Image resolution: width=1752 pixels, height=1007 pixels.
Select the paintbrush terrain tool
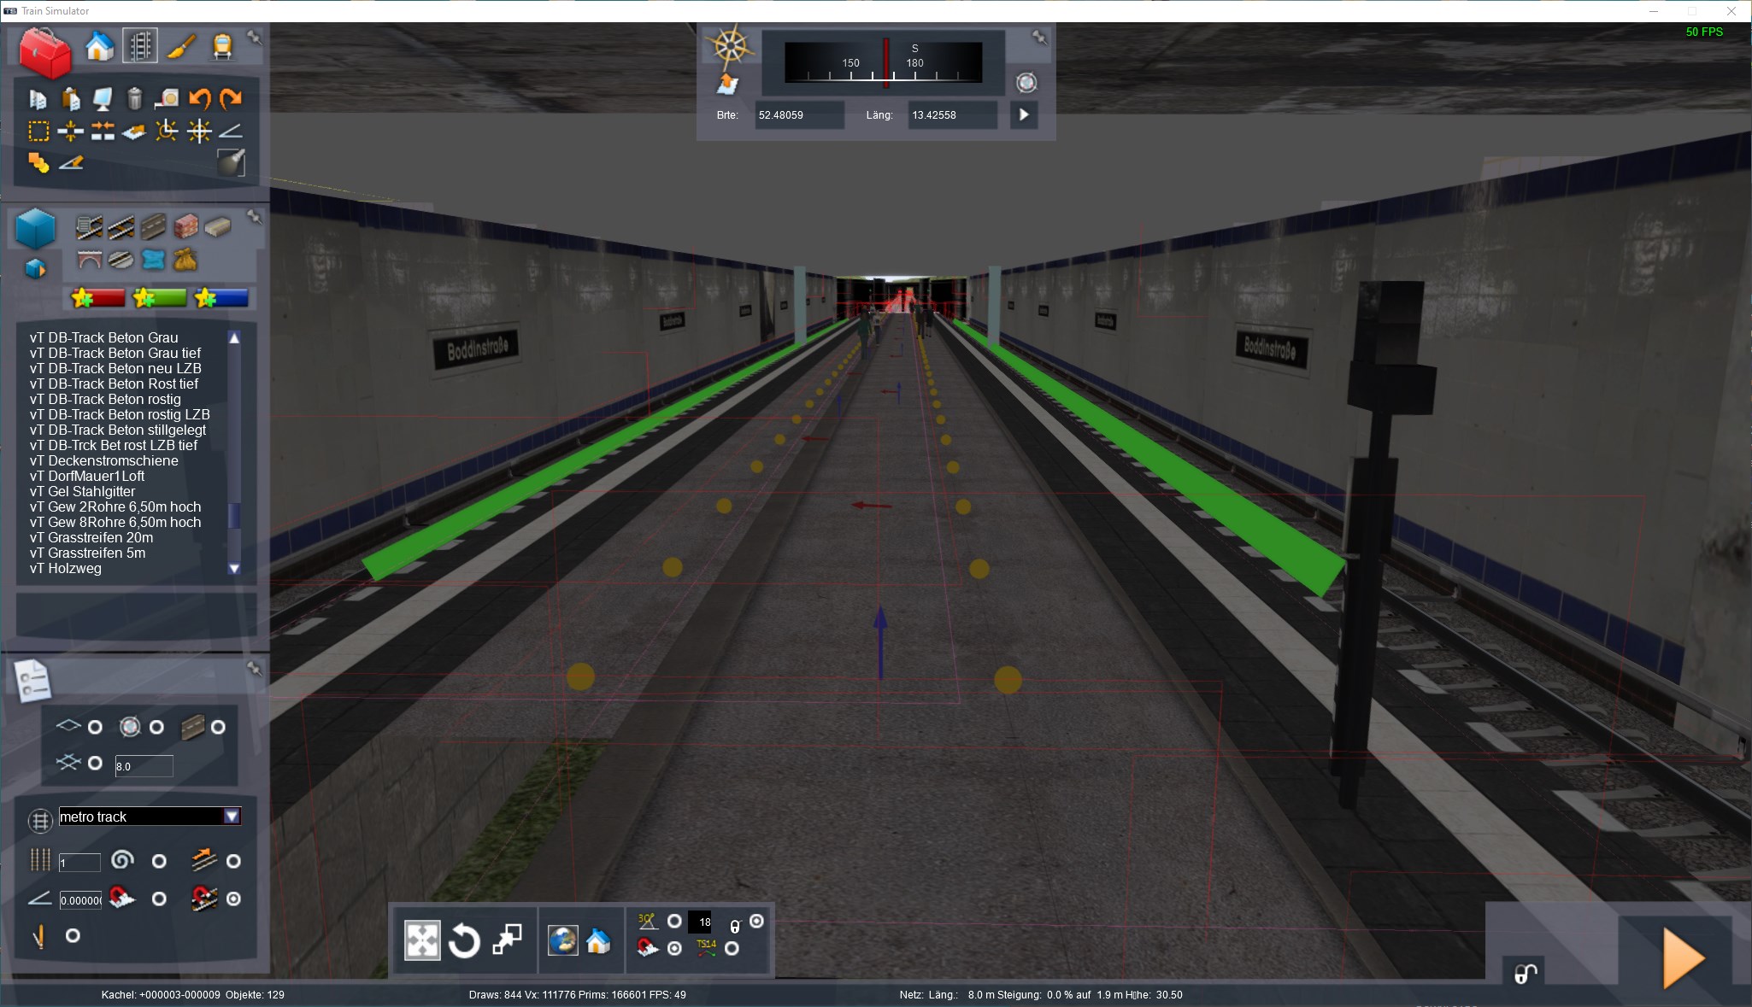coord(181,46)
